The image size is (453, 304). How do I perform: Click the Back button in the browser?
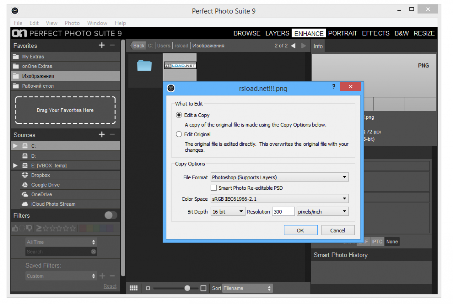tap(138, 46)
